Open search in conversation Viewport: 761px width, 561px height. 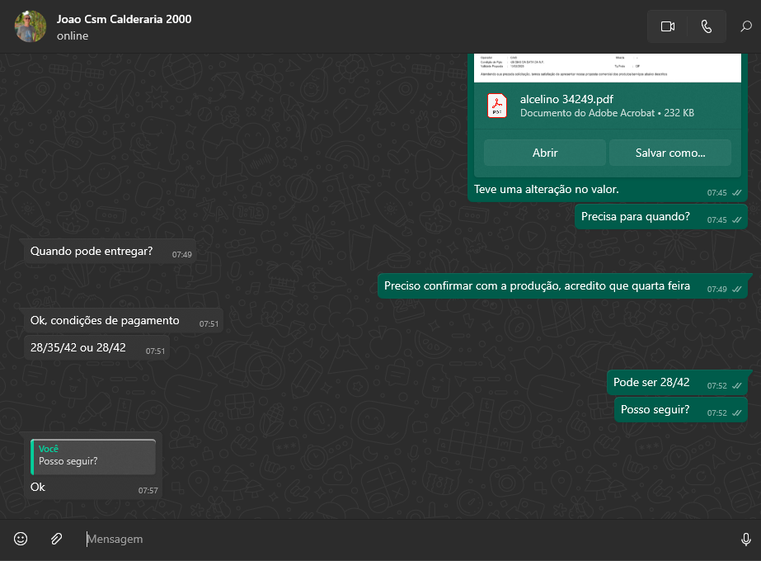745,26
